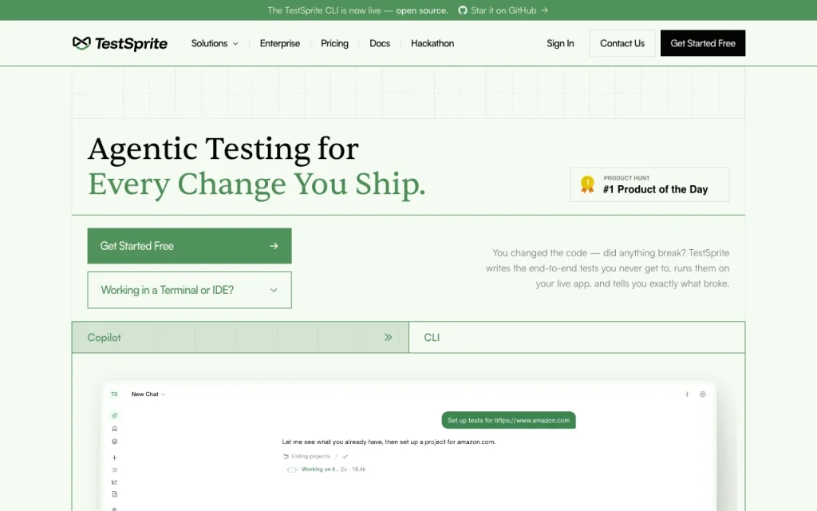Click the Contact Us button

(622, 43)
